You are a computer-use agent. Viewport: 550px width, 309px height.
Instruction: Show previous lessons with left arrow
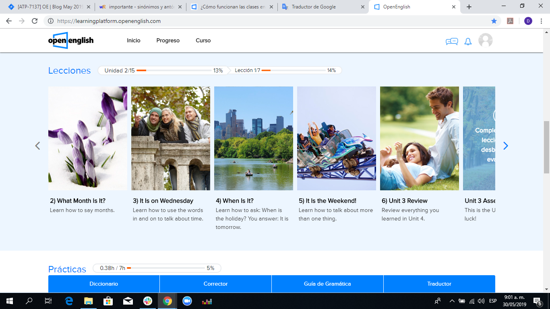click(x=37, y=146)
